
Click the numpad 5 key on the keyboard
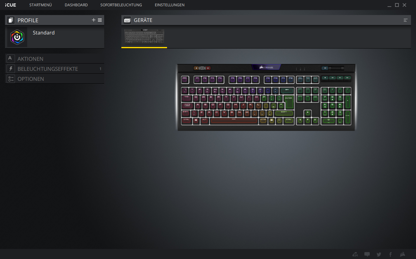[332, 106]
